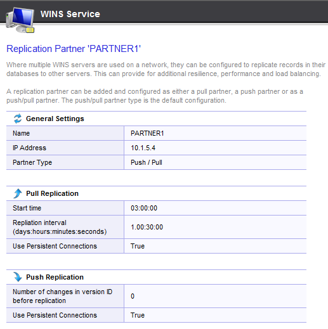Select the True value under Pull Replication
The width and height of the screenshot is (328, 329).
[x=138, y=246]
